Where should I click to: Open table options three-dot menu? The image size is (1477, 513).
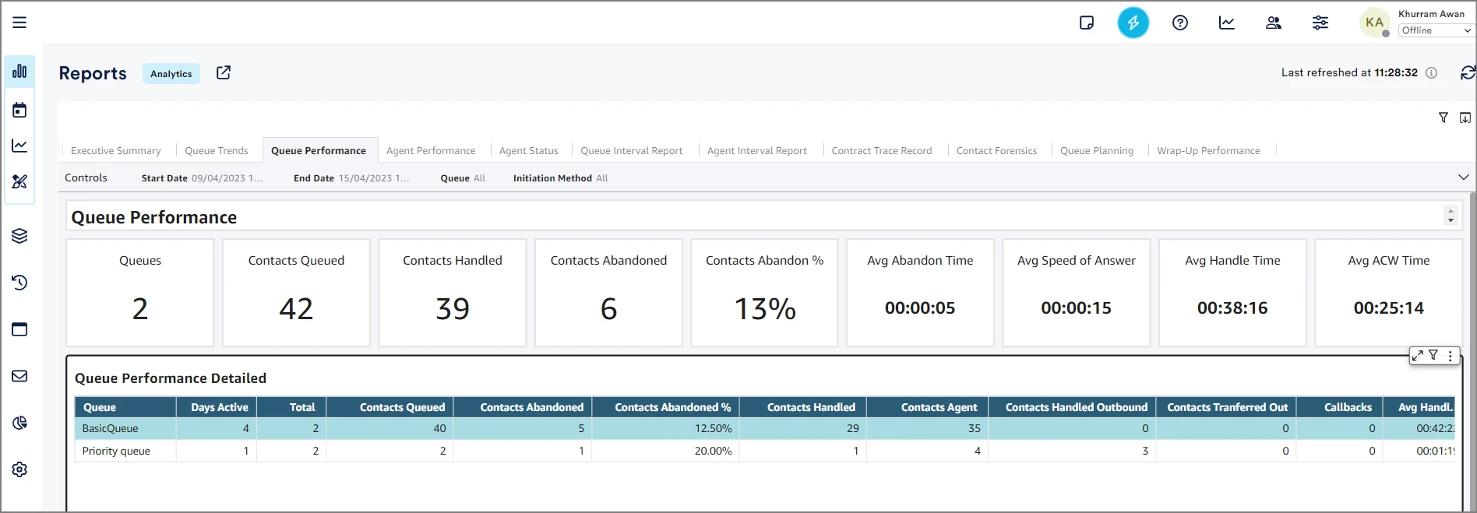click(1450, 356)
